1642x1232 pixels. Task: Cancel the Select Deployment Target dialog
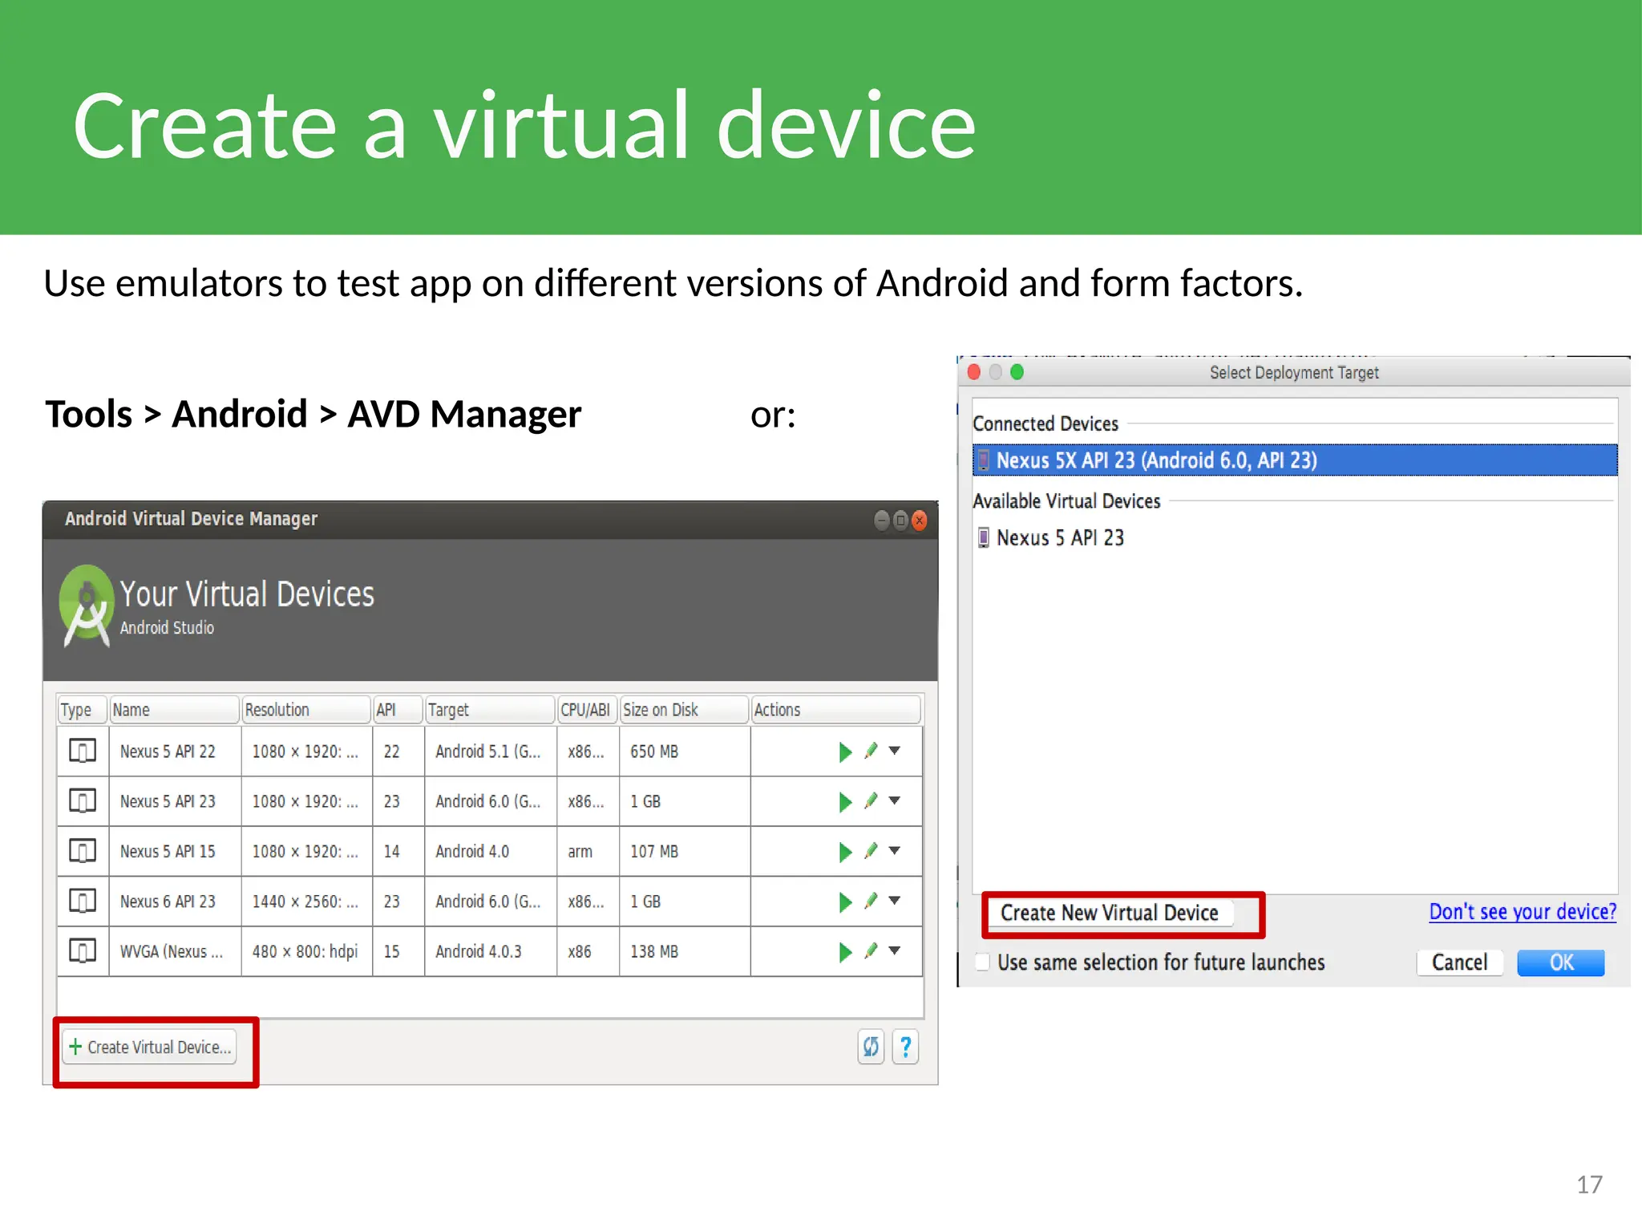[1459, 962]
